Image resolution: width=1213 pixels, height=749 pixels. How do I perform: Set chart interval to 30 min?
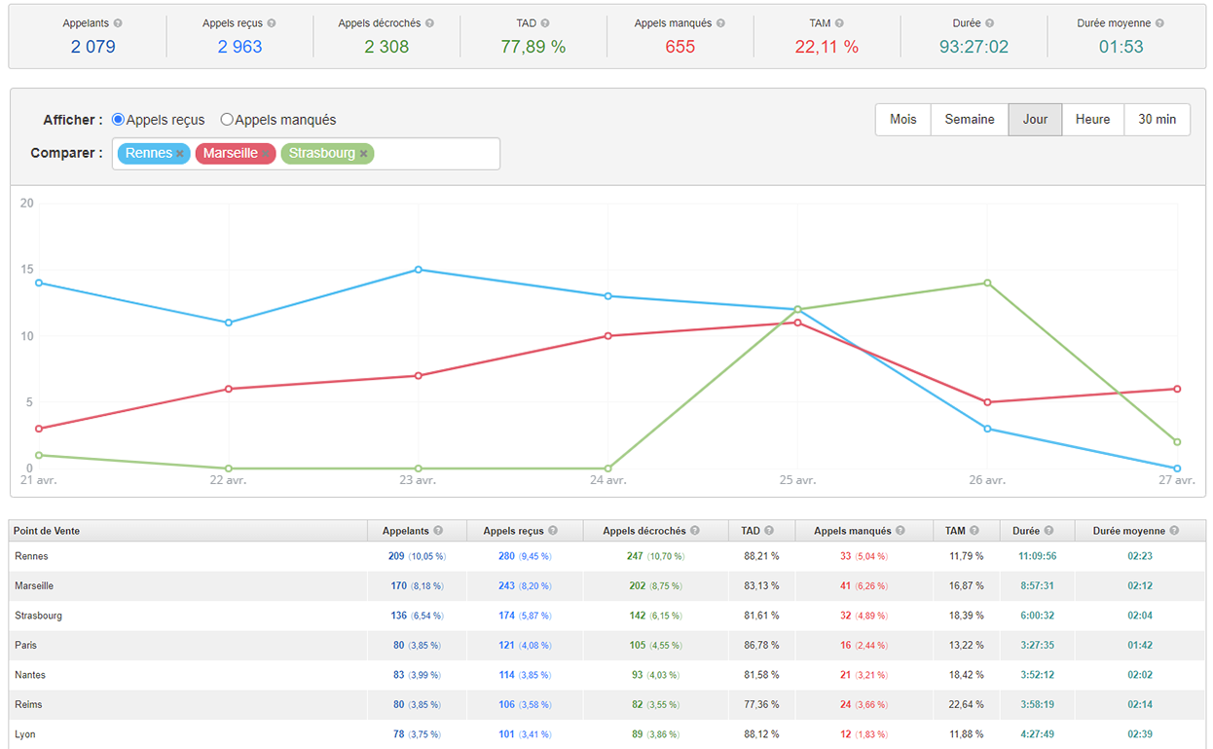[x=1157, y=119]
